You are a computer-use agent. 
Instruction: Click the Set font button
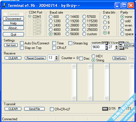coord(11,45)
